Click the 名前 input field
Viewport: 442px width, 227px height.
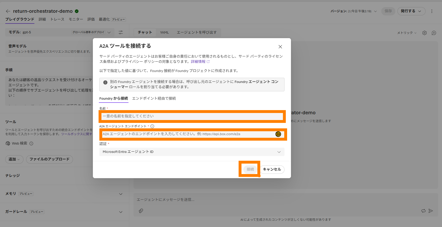coord(192,116)
